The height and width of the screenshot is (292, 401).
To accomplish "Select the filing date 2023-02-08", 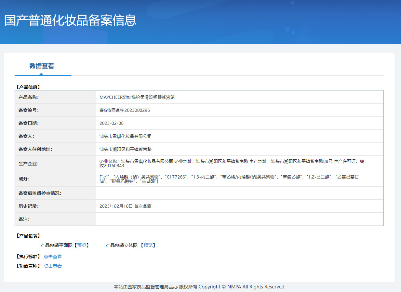I will (x=112, y=123).
